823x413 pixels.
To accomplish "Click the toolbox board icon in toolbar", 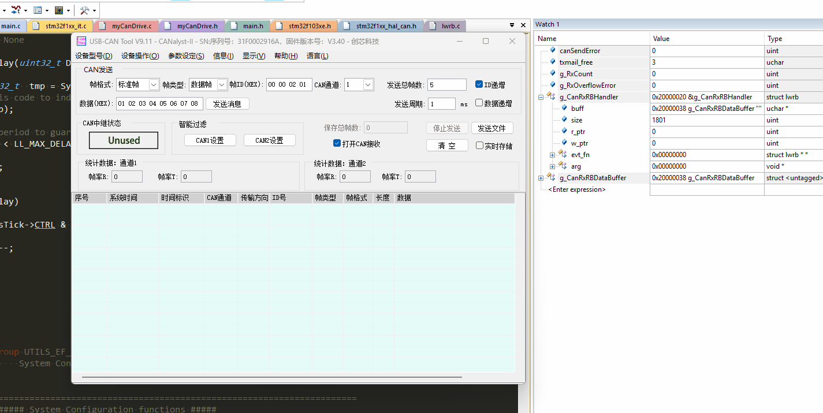I will pyautogui.click(x=59, y=10).
